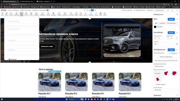Select the second blob image mask

[174, 73]
